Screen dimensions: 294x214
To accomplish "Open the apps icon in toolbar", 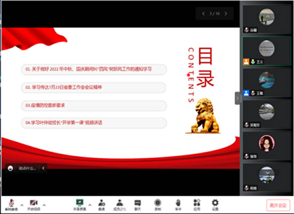I will tap(197, 204).
